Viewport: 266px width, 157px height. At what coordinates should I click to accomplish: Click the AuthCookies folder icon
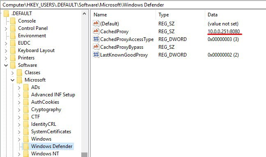(26, 102)
